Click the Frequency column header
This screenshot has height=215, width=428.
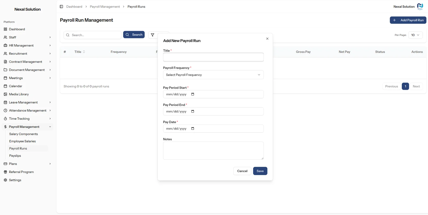click(119, 52)
